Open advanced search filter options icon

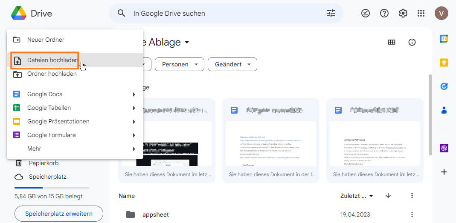[331, 13]
